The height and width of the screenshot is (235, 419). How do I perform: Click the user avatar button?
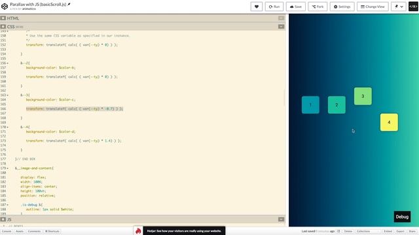pos(413,7)
